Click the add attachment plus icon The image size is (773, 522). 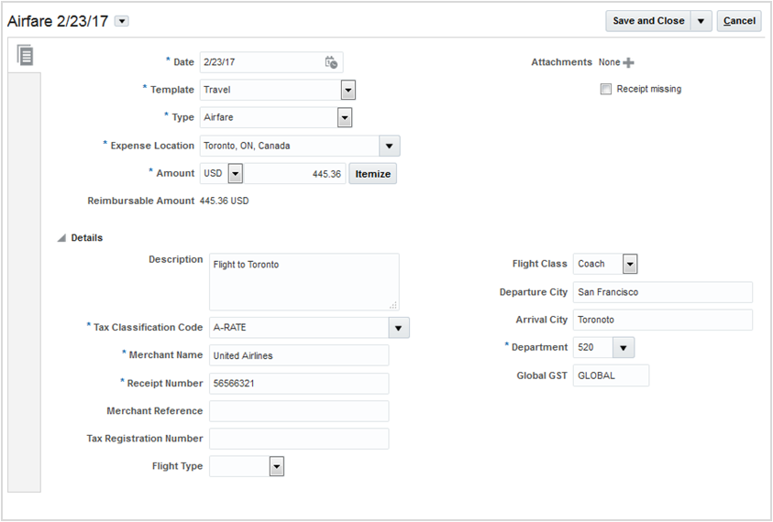tap(628, 63)
